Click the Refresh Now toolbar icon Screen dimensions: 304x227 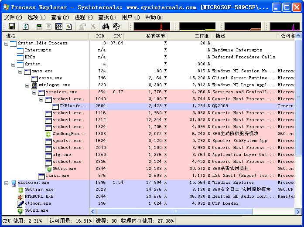point(26,27)
